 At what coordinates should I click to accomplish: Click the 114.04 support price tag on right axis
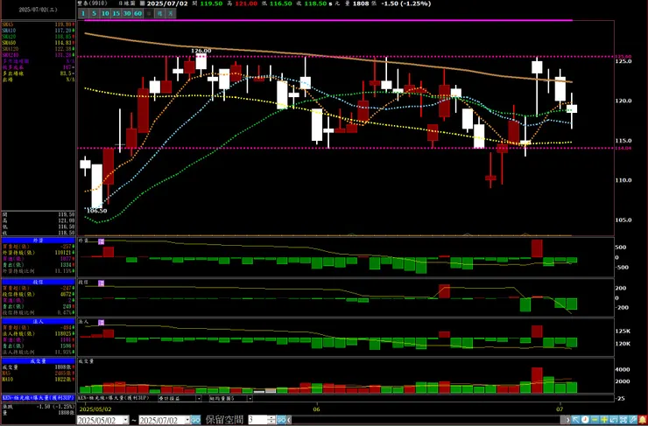coord(623,148)
